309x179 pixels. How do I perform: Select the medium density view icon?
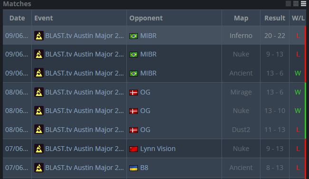[x=296, y=3]
